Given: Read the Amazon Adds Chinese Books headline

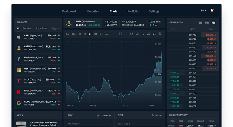Looking at the screenshot, I should coord(44,124).
